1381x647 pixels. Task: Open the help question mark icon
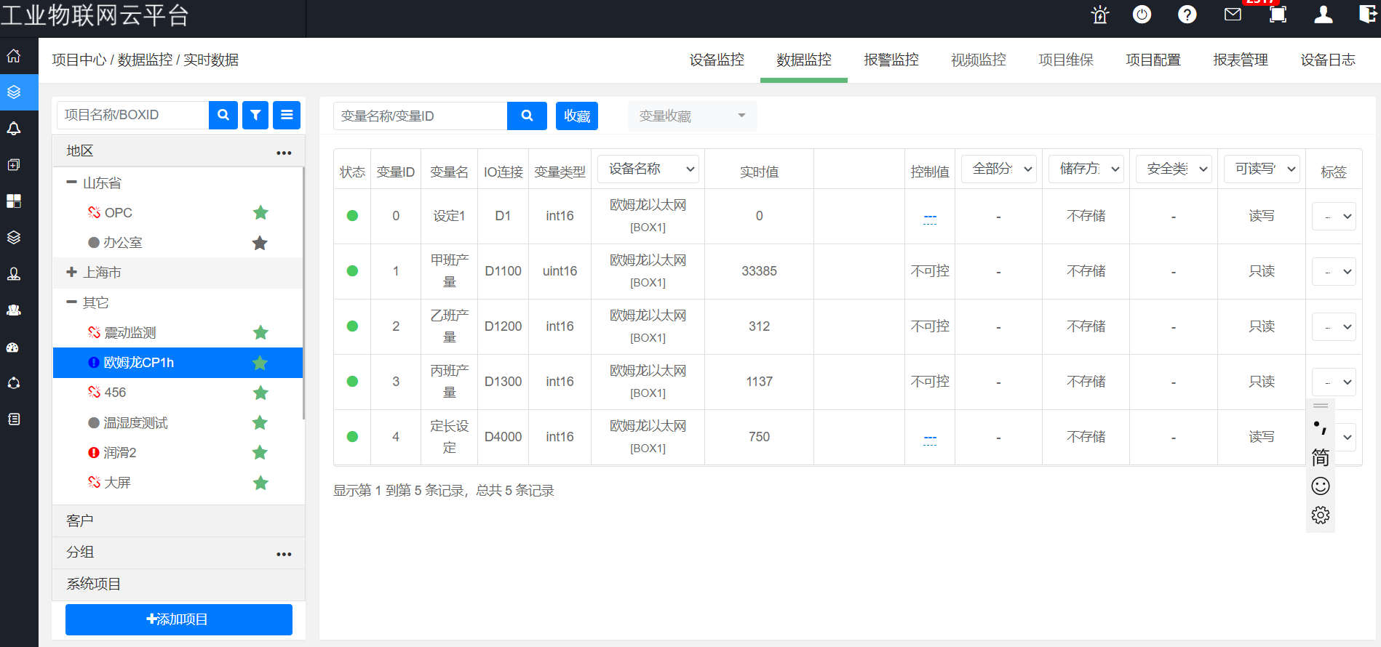point(1187,15)
